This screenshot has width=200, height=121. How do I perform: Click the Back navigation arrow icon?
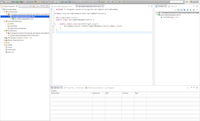click(x=118, y=2)
